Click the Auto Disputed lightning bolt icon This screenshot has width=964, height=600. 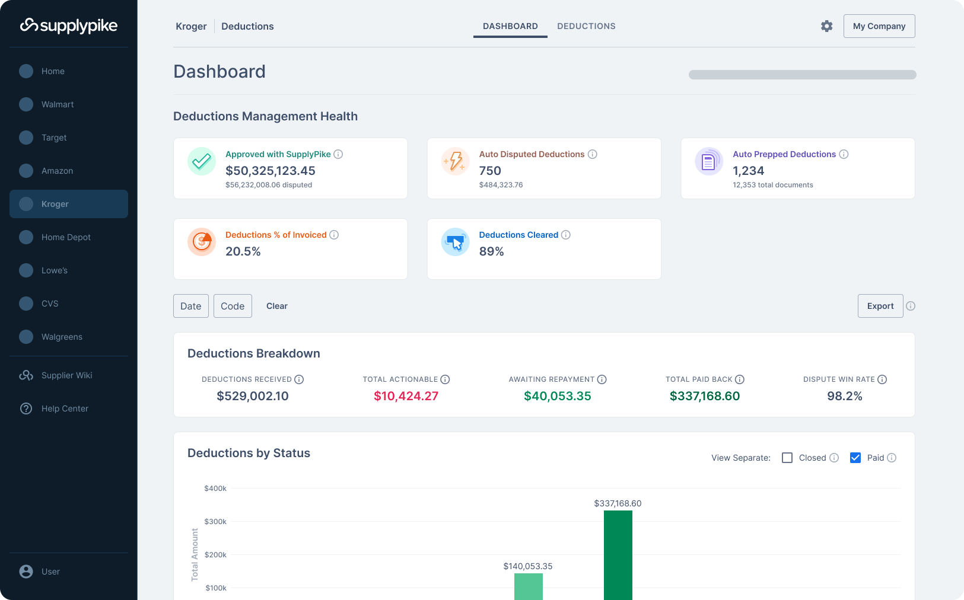(x=456, y=161)
